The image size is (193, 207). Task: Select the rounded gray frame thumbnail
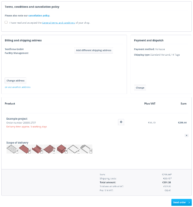click(x=86, y=149)
